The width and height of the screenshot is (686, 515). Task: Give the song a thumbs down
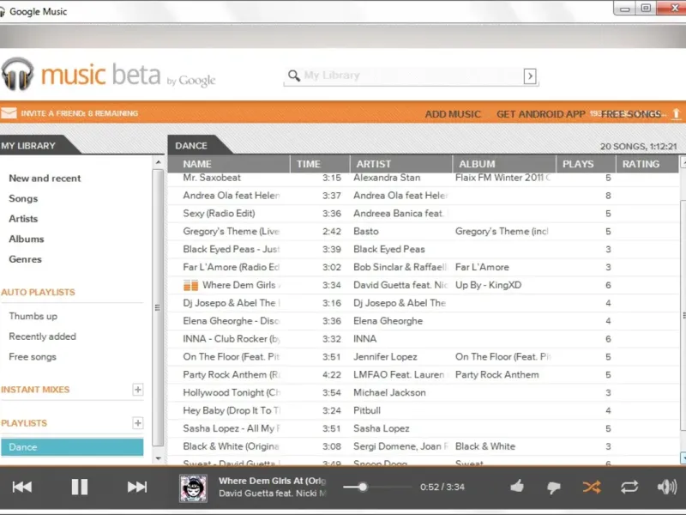553,488
